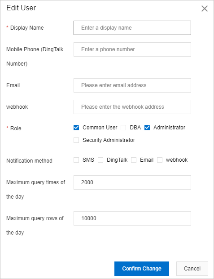Click the Confirm Change button
This screenshot has width=214, height=279.
point(142,269)
